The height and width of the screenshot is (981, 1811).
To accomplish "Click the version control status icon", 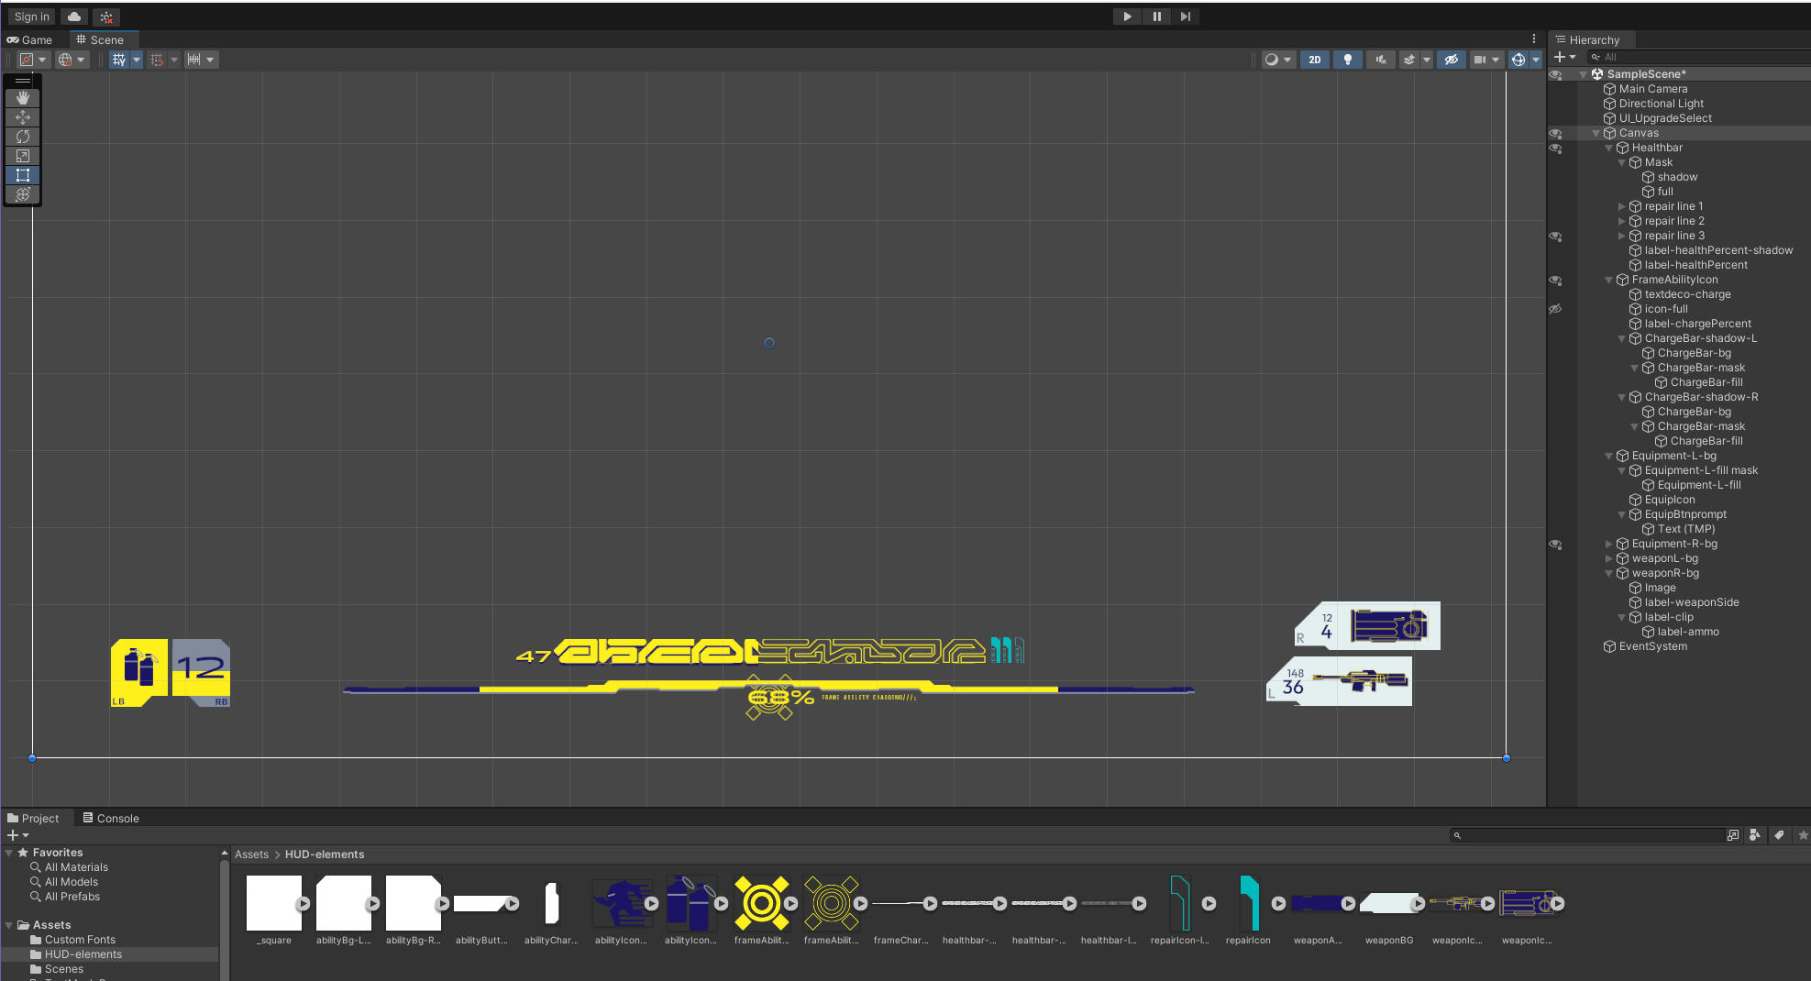I will (105, 16).
